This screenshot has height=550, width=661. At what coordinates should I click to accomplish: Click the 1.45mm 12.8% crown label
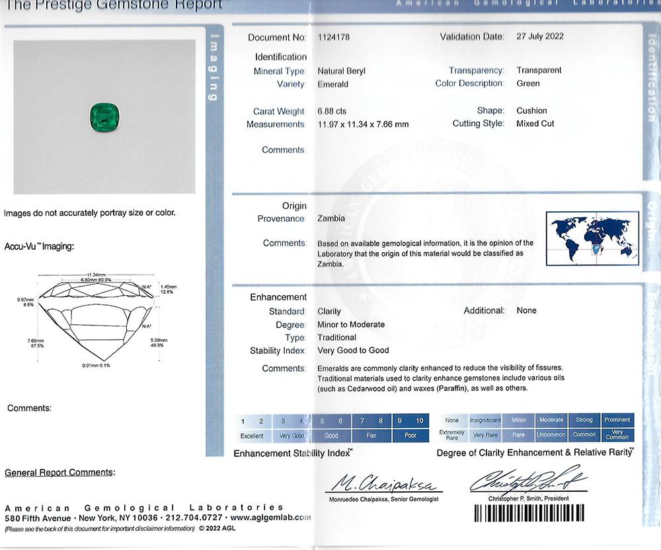tap(169, 289)
